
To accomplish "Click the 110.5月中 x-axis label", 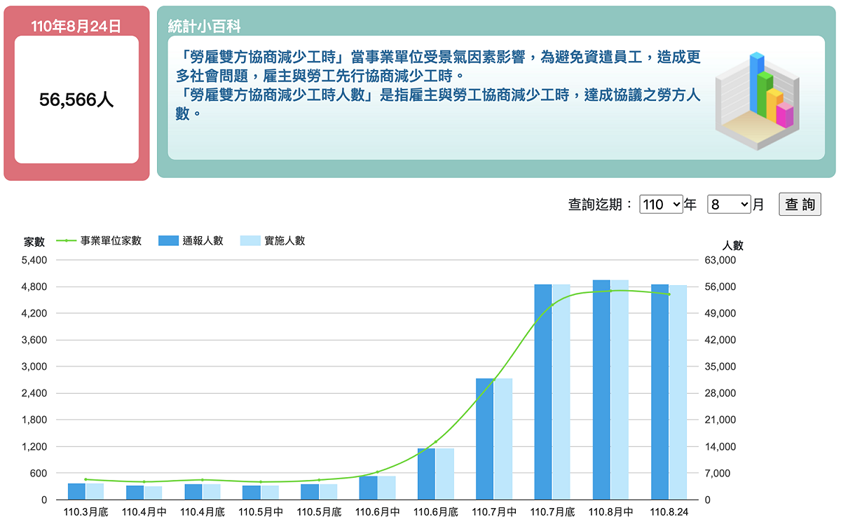I will pyautogui.click(x=261, y=512).
